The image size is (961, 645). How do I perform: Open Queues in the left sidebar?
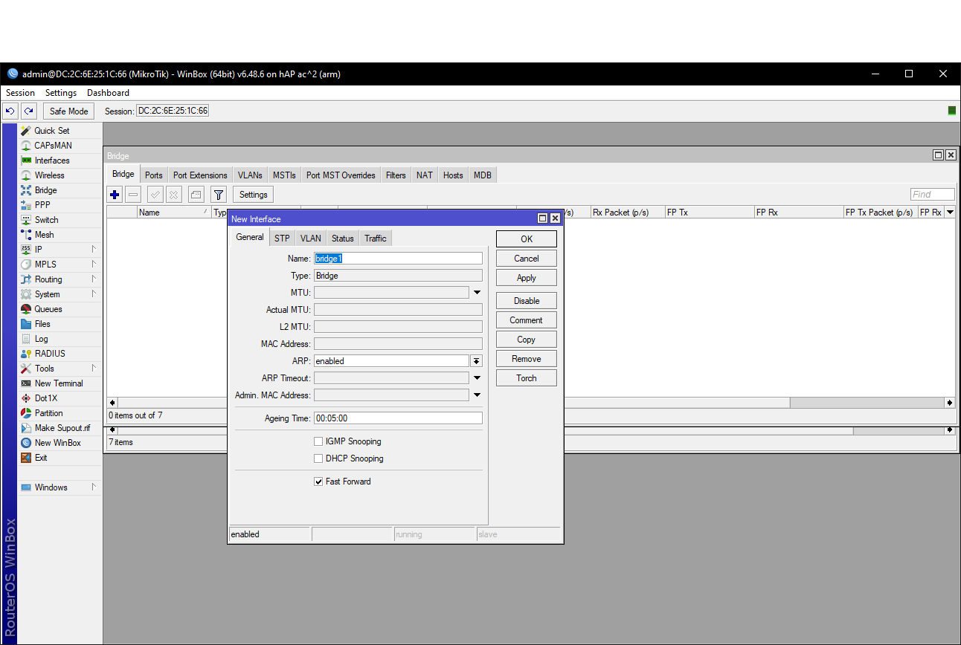coord(48,309)
